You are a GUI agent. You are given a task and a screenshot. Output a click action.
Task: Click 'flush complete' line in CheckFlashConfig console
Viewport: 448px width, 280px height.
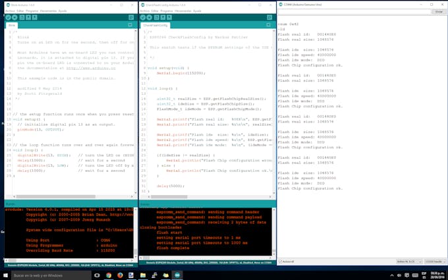click(173, 248)
